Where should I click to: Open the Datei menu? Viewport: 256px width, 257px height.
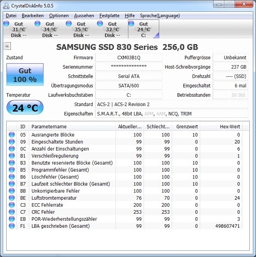pyautogui.click(x=11, y=16)
